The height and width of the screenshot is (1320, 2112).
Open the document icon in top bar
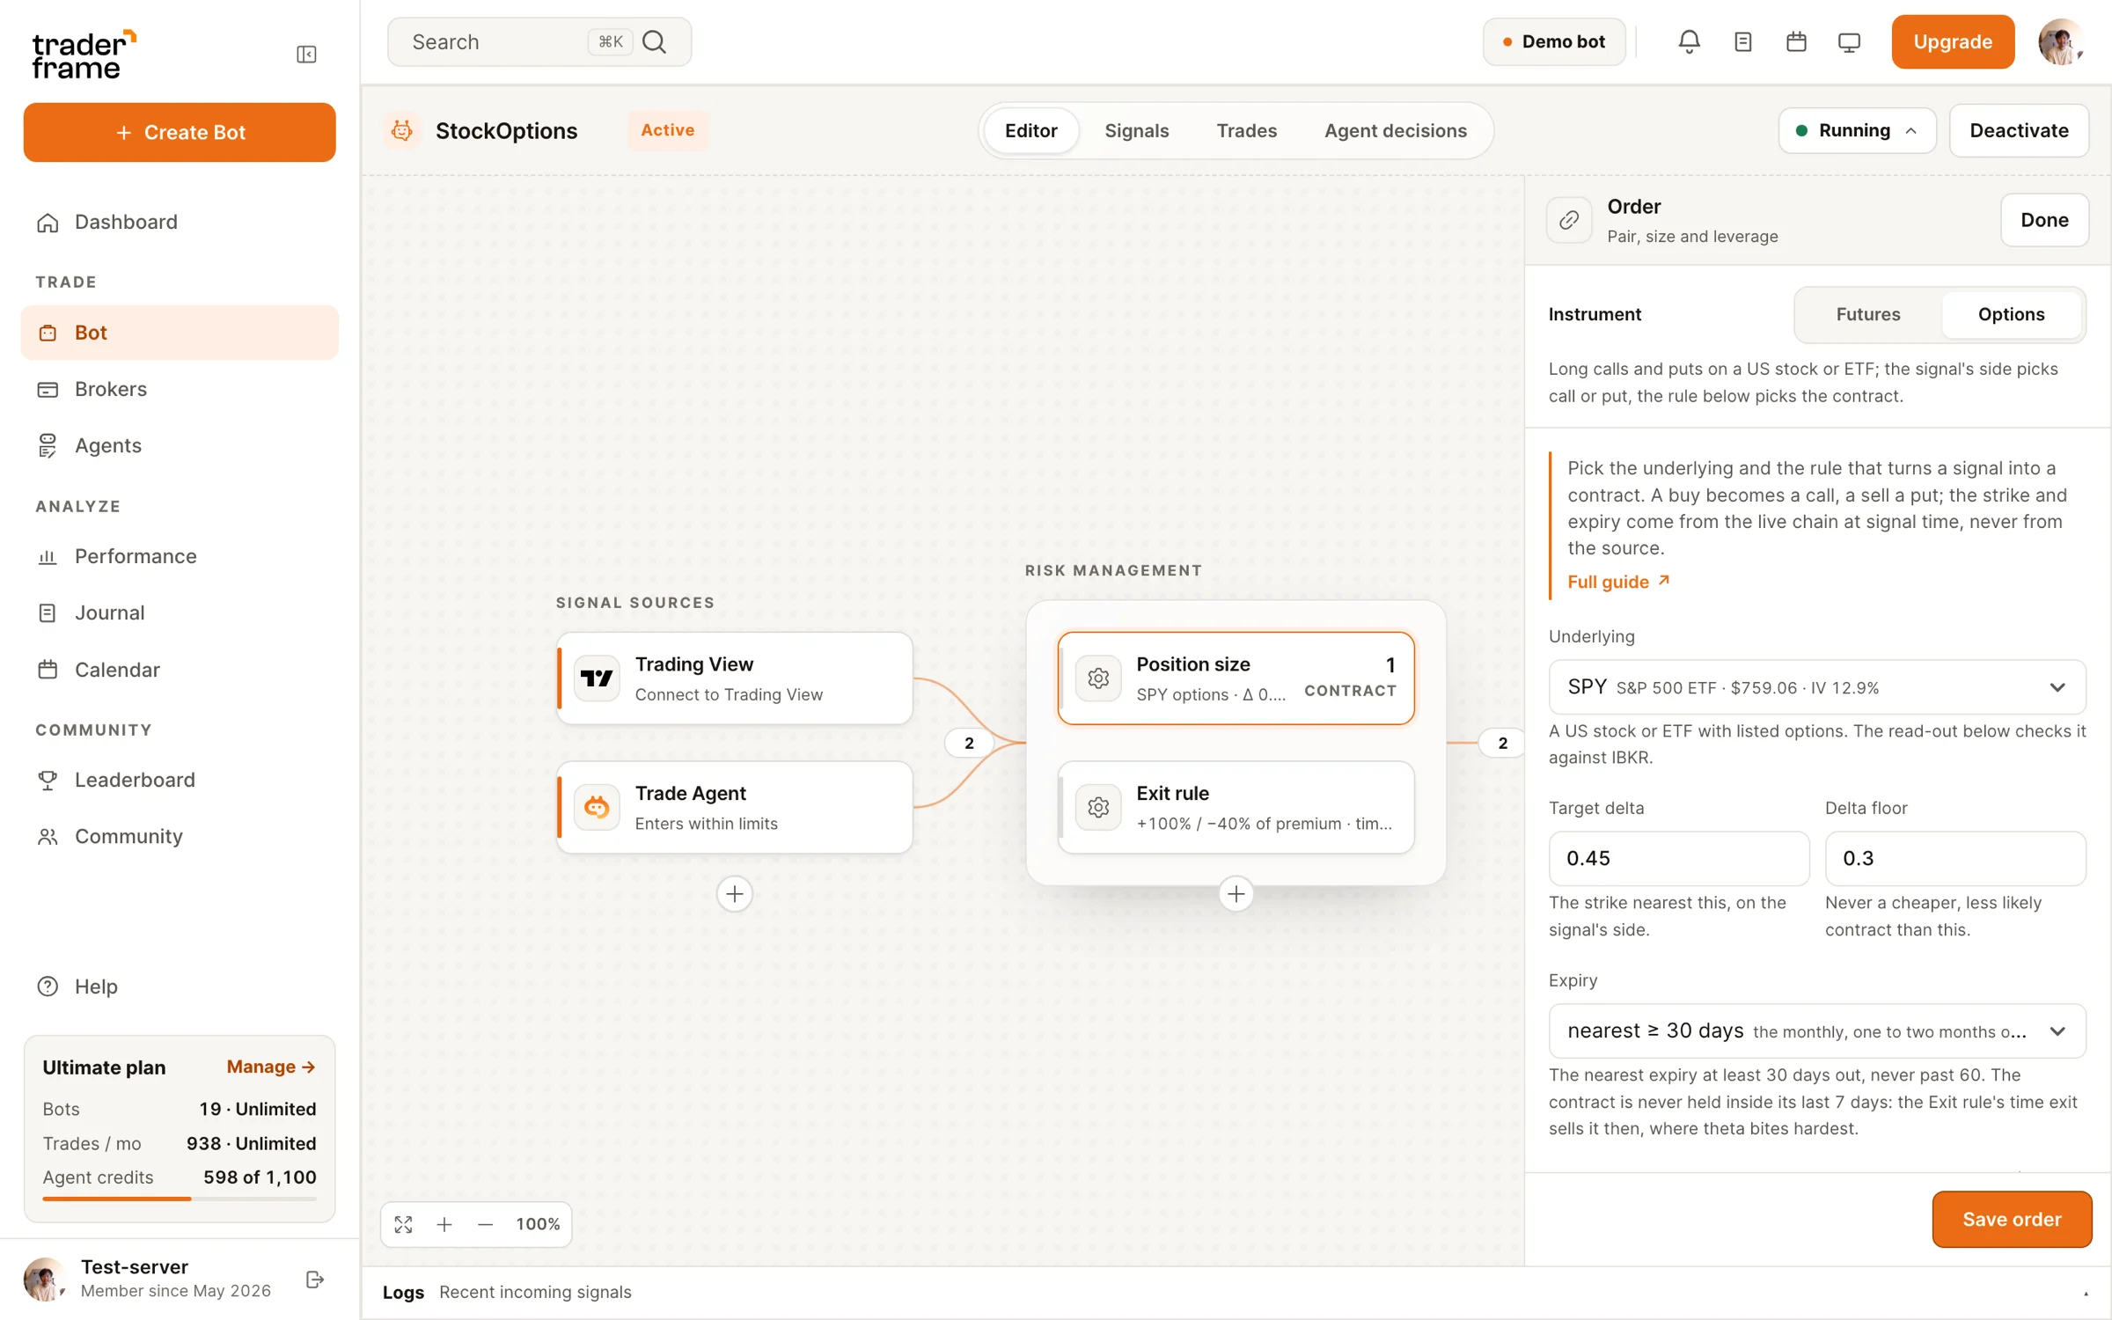pyautogui.click(x=1742, y=41)
